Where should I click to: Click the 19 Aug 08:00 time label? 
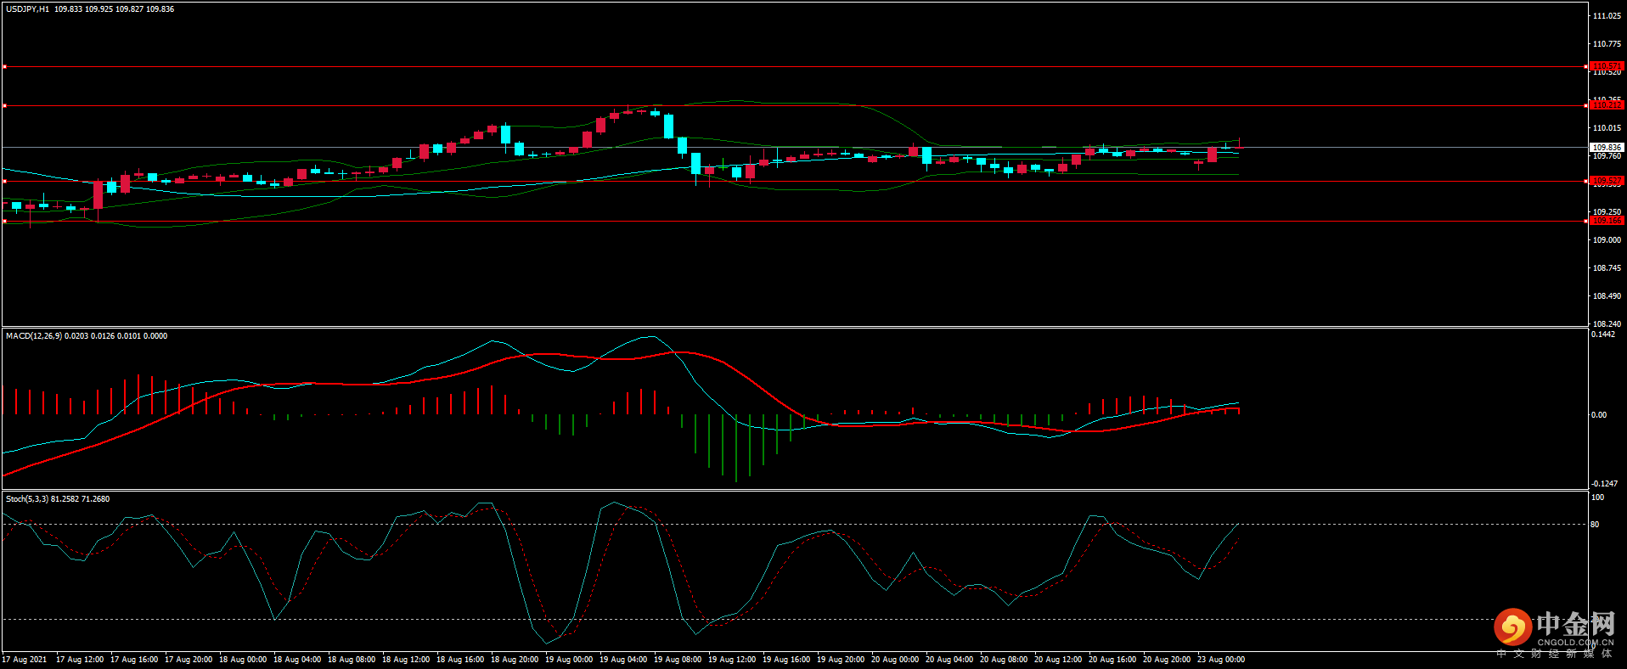pos(678,660)
